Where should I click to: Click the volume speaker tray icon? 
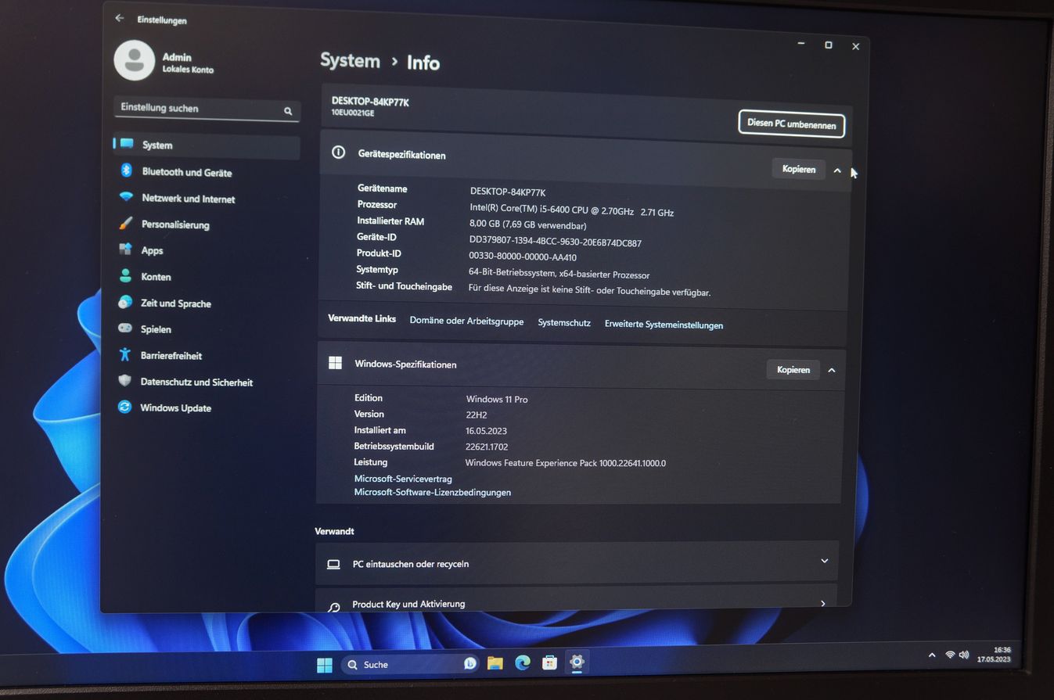pos(964,655)
